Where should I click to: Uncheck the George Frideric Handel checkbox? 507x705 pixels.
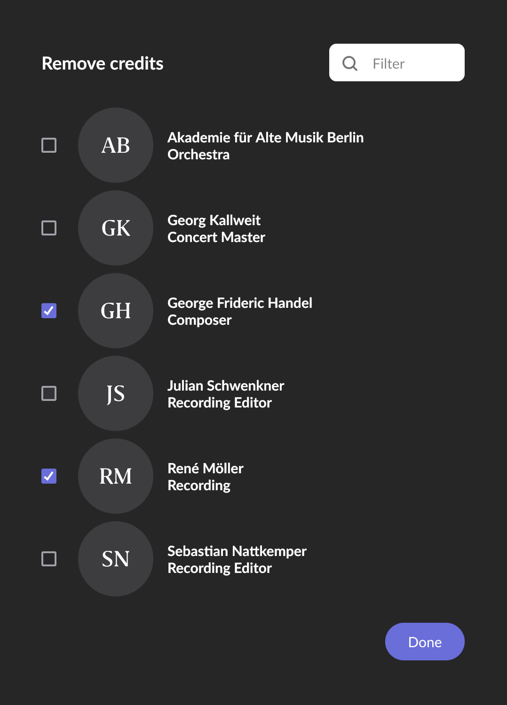(x=49, y=311)
